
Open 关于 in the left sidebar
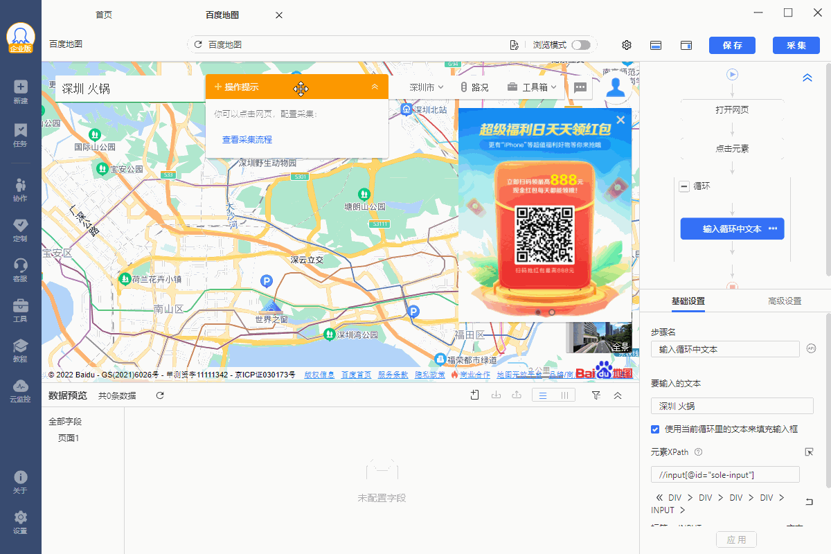[21, 483]
